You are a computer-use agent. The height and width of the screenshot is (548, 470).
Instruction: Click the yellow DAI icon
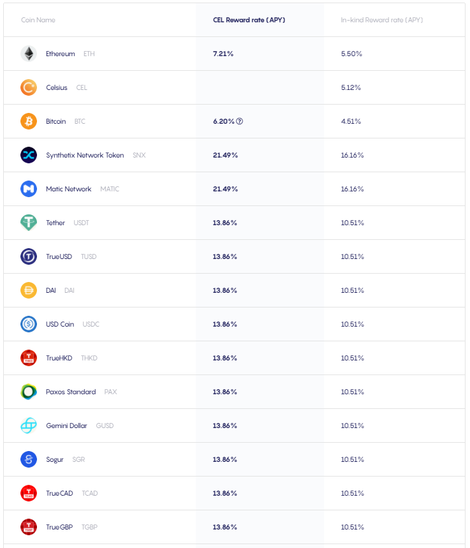click(29, 290)
